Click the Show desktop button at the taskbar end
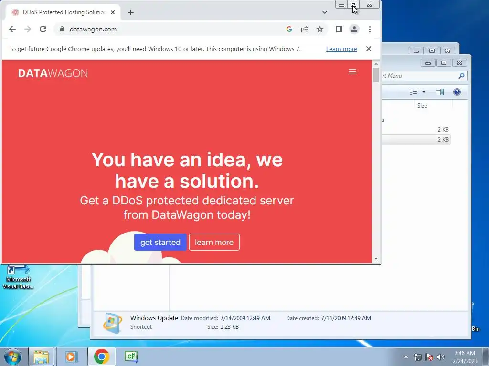 click(x=486, y=357)
